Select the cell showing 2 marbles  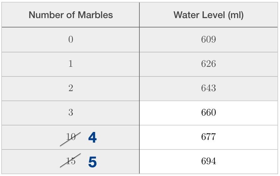click(71, 88)
